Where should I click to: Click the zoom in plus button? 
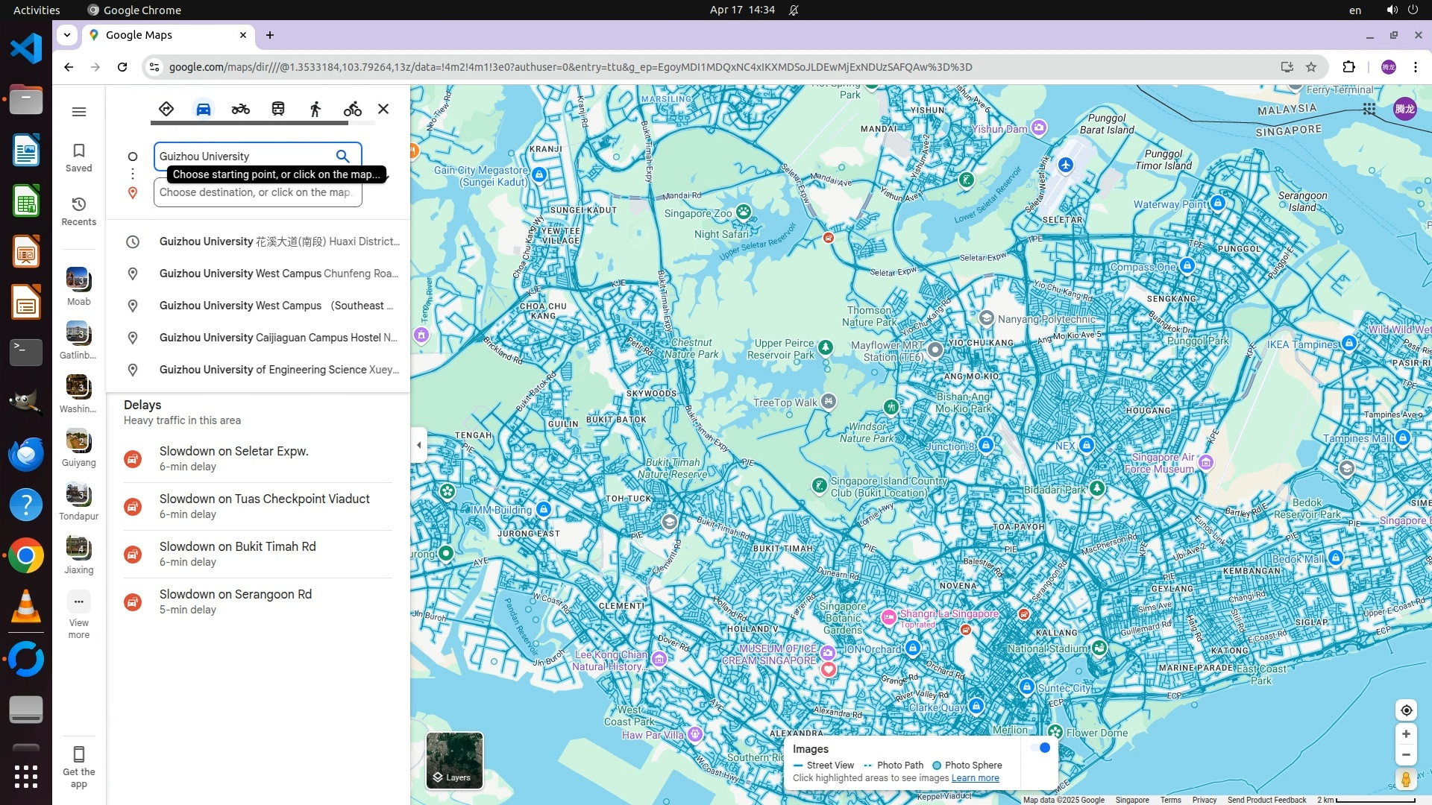(x=1406, y=734)
